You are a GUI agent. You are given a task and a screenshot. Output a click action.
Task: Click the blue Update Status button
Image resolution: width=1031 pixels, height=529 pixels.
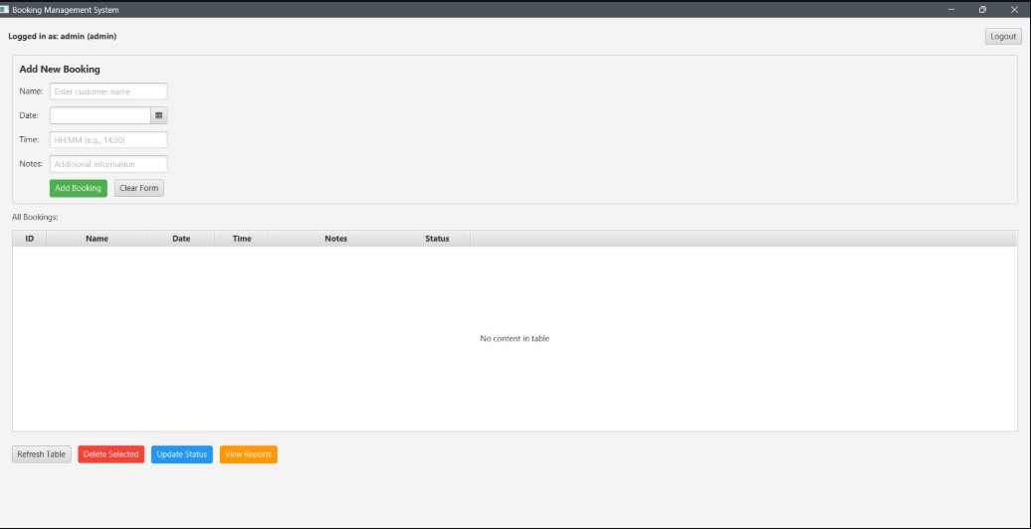click(x=182, y=454)
